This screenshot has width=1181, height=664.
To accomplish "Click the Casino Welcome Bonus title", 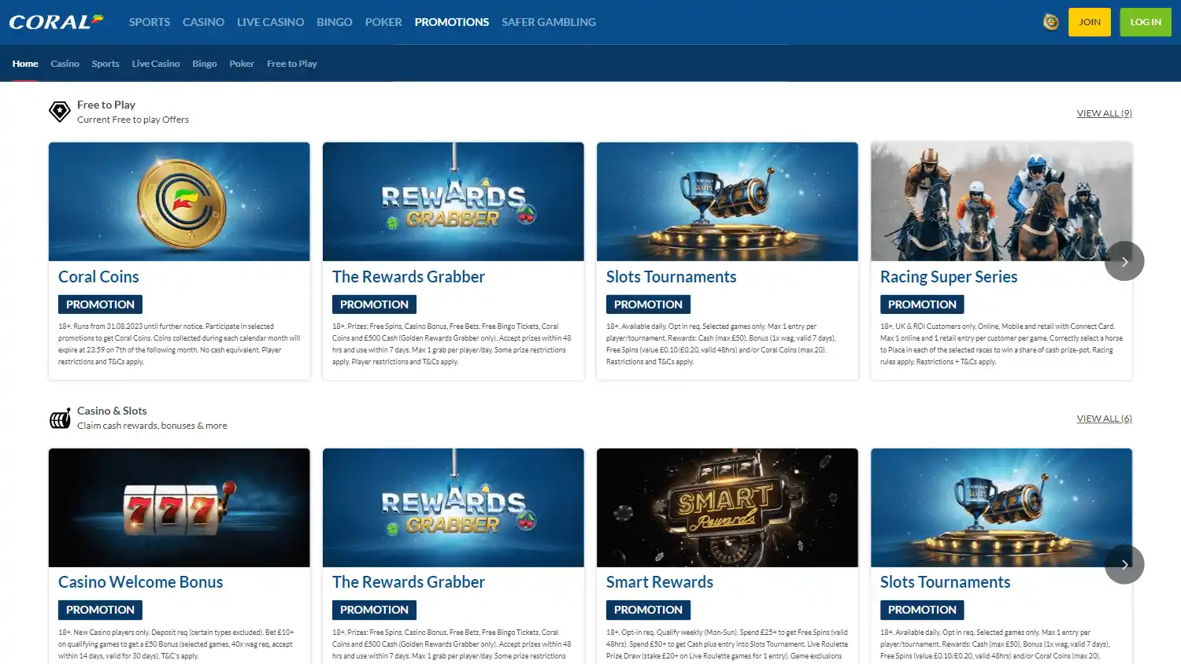I will click(141, 582).
